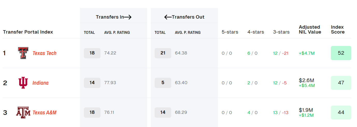Sort by the Adjusted NIL Value header
The height and width of the screenshot is (127, 357).
(310, 30)
